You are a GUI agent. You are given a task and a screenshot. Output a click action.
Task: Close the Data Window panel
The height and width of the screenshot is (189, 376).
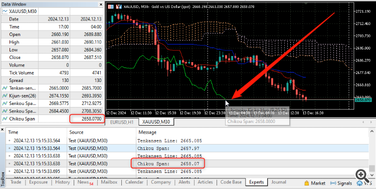101,4
